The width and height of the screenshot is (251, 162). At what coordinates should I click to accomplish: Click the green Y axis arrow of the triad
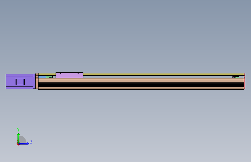point(18,138)
